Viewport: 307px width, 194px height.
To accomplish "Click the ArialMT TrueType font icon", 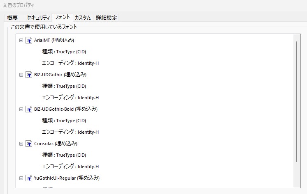I will point(29,40).
